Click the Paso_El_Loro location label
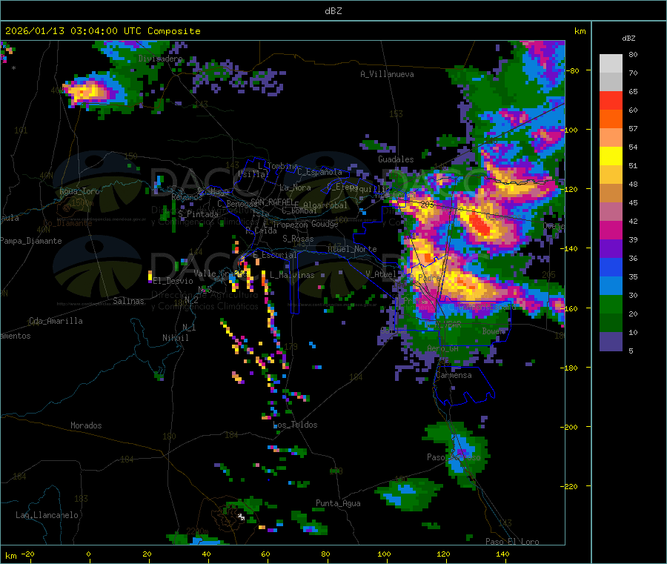This screenshot has width=667, height=564. pyautogui.click(x=512, y=542)
